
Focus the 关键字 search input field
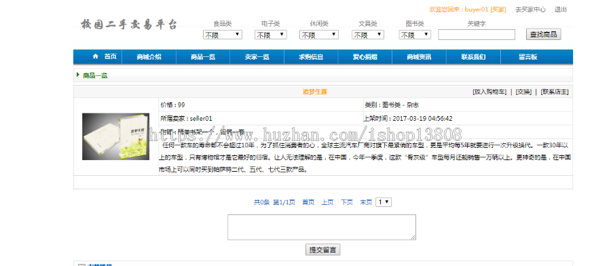pyautogui.click(x=477, y=35)
